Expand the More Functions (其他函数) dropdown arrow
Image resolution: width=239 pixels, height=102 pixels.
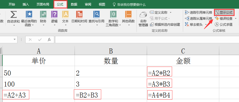point(129,25)
